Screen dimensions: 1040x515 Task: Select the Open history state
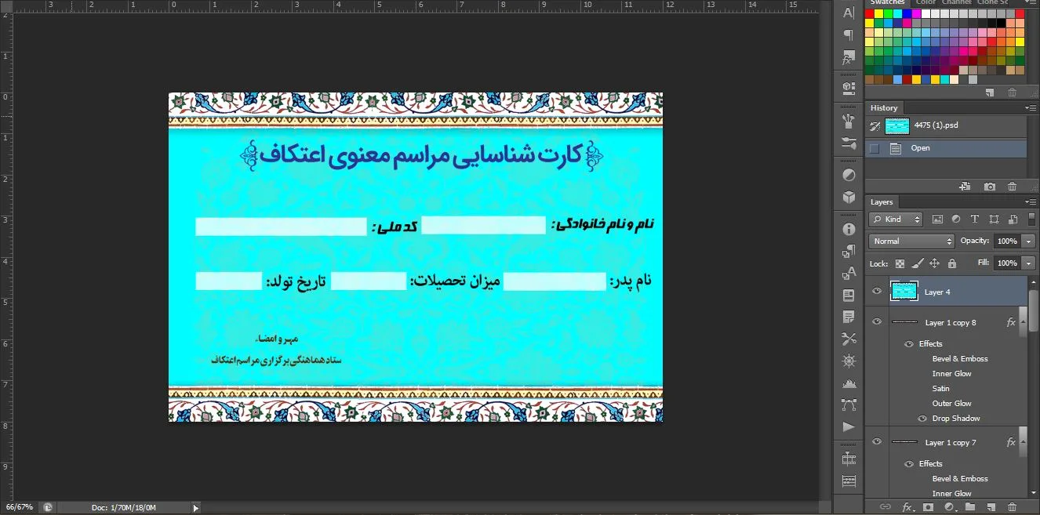click(x=946, y=148)
